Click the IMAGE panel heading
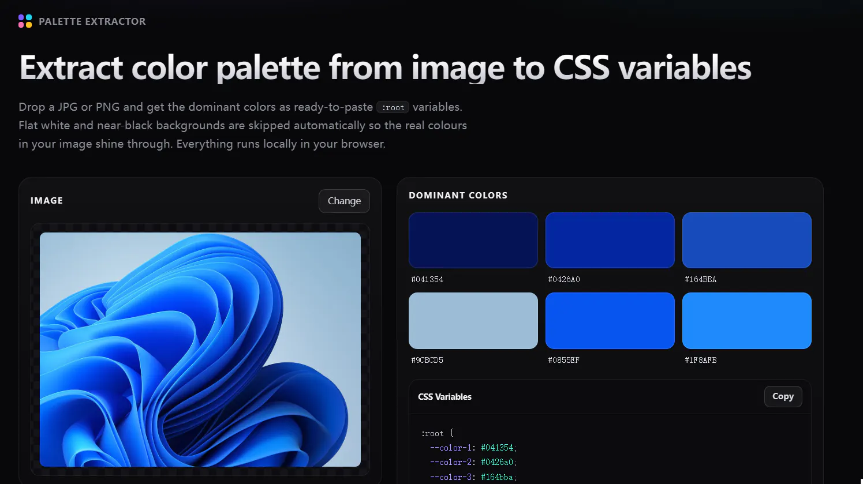The height and width of the screenshot is (484, 863). [47, 201]
